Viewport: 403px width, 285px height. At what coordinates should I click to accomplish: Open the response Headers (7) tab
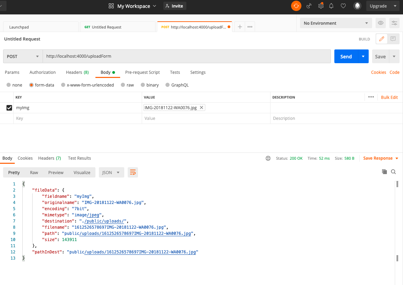coord(49,158)
